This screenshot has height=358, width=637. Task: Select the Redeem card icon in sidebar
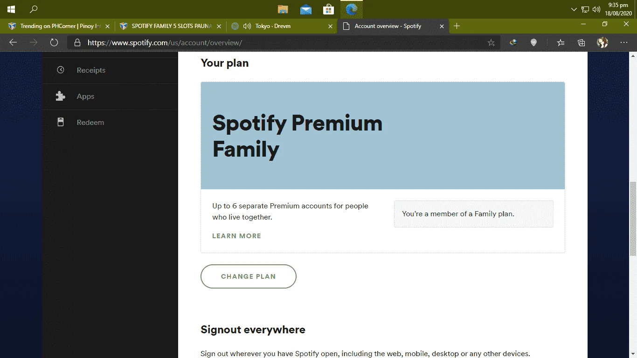(61, 122)
